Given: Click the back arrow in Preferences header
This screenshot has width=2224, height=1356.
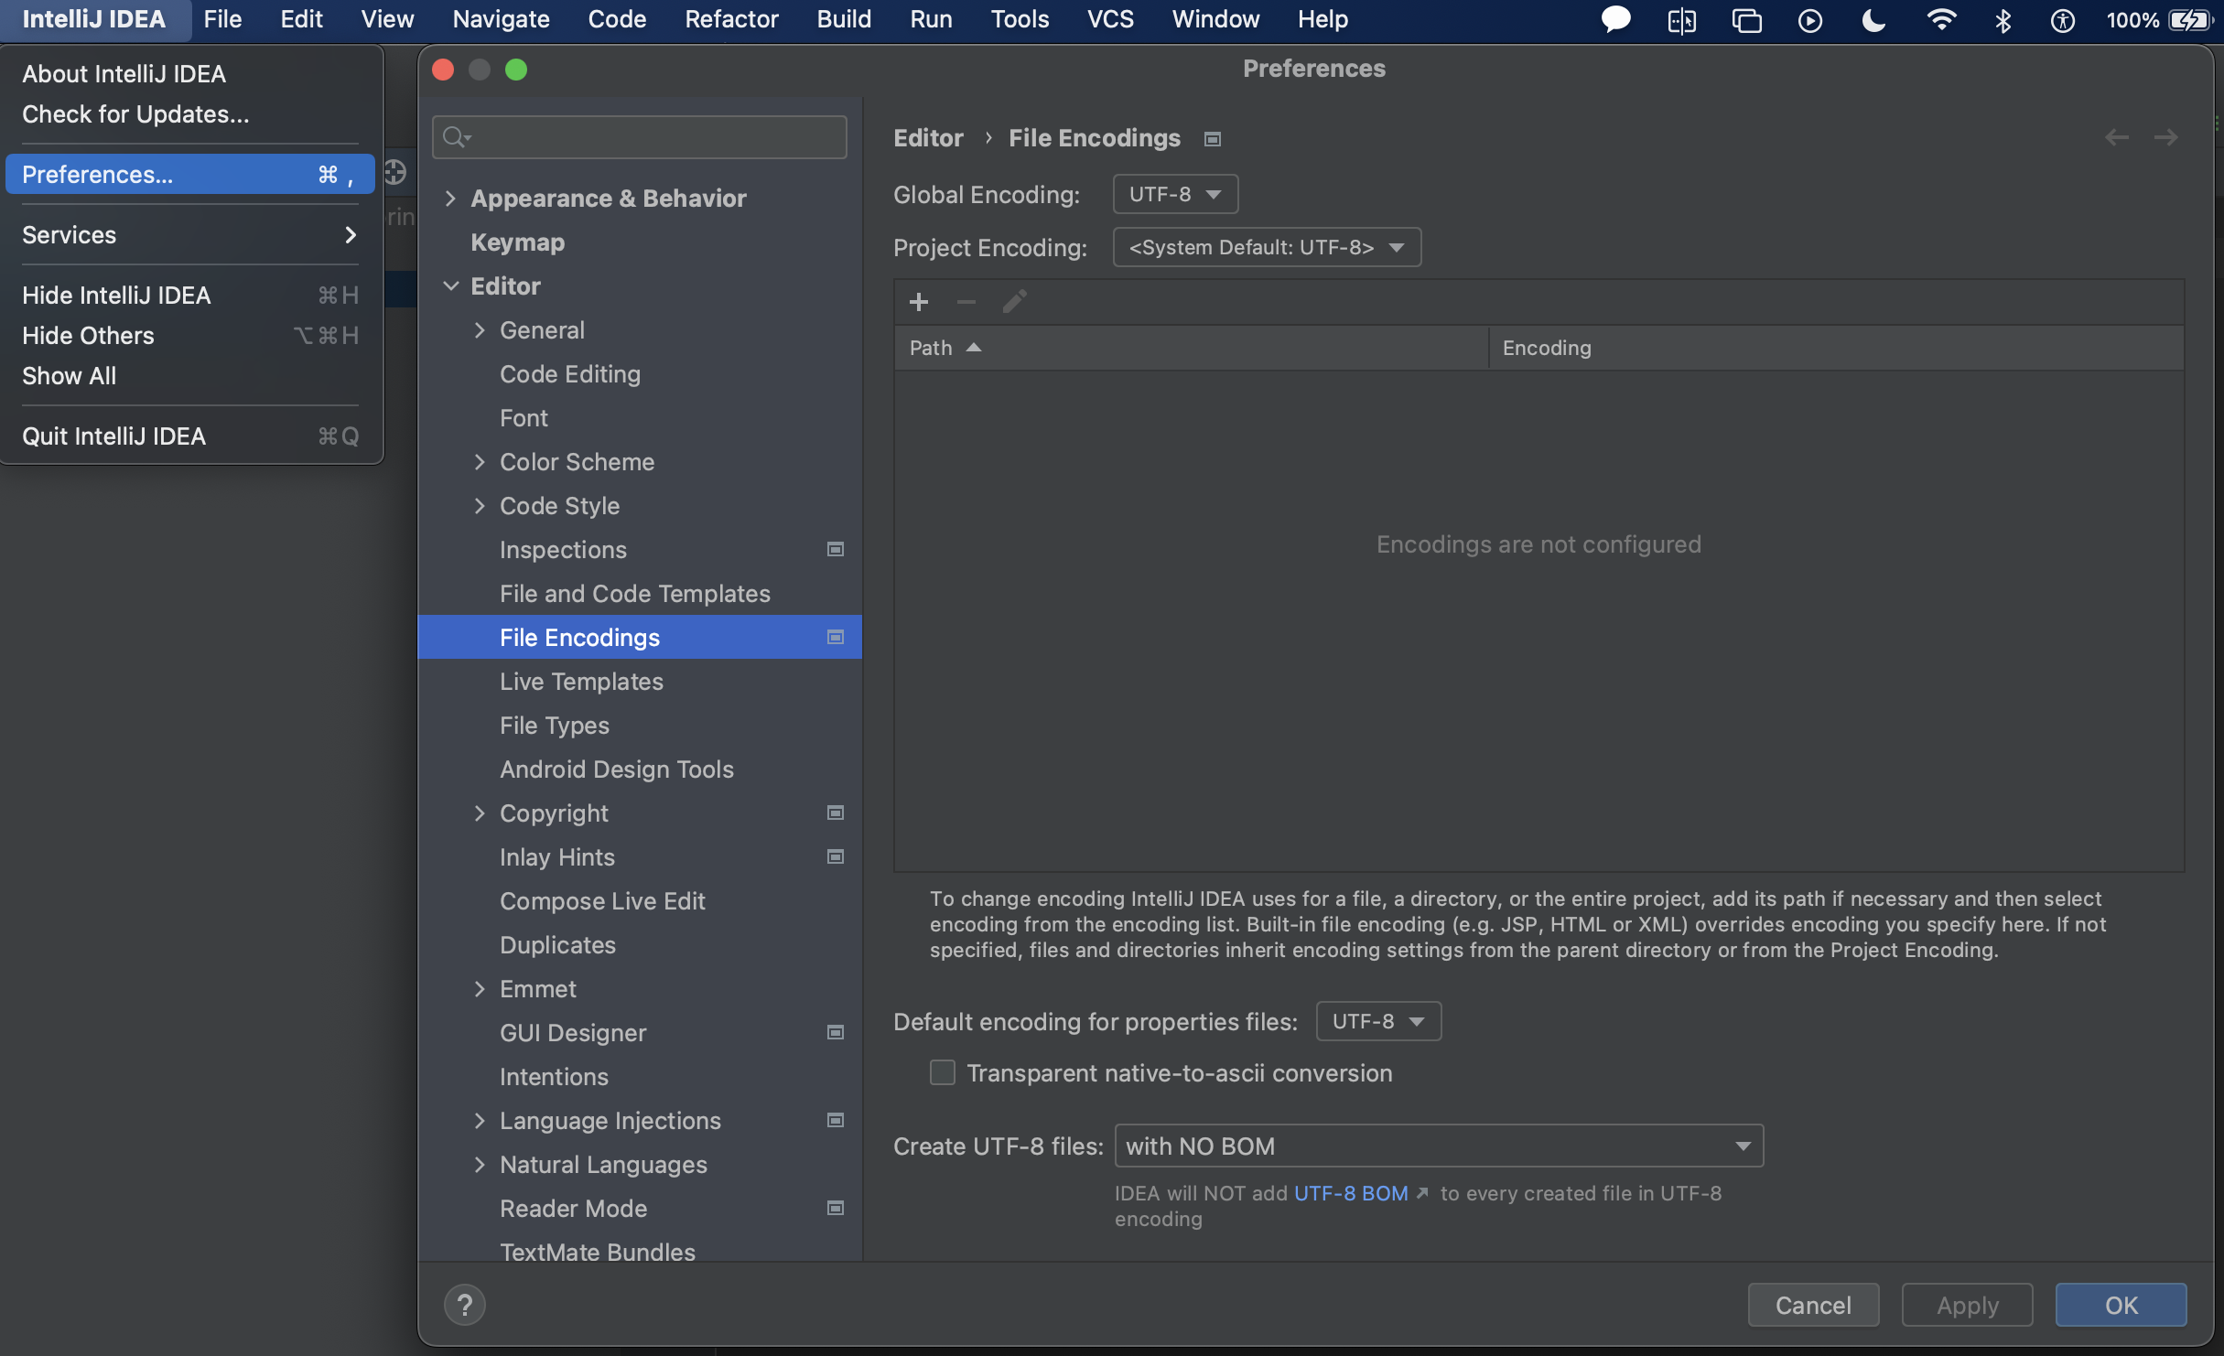Looking at the screenshot, I should (2116, 138).
